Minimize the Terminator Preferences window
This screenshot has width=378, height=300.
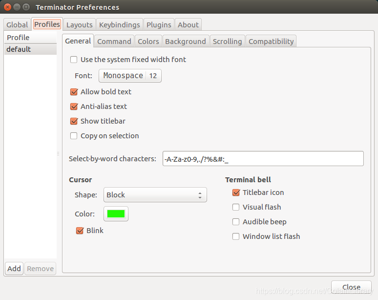17,7
